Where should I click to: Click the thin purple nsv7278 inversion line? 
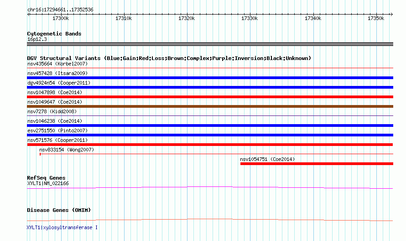210,115
